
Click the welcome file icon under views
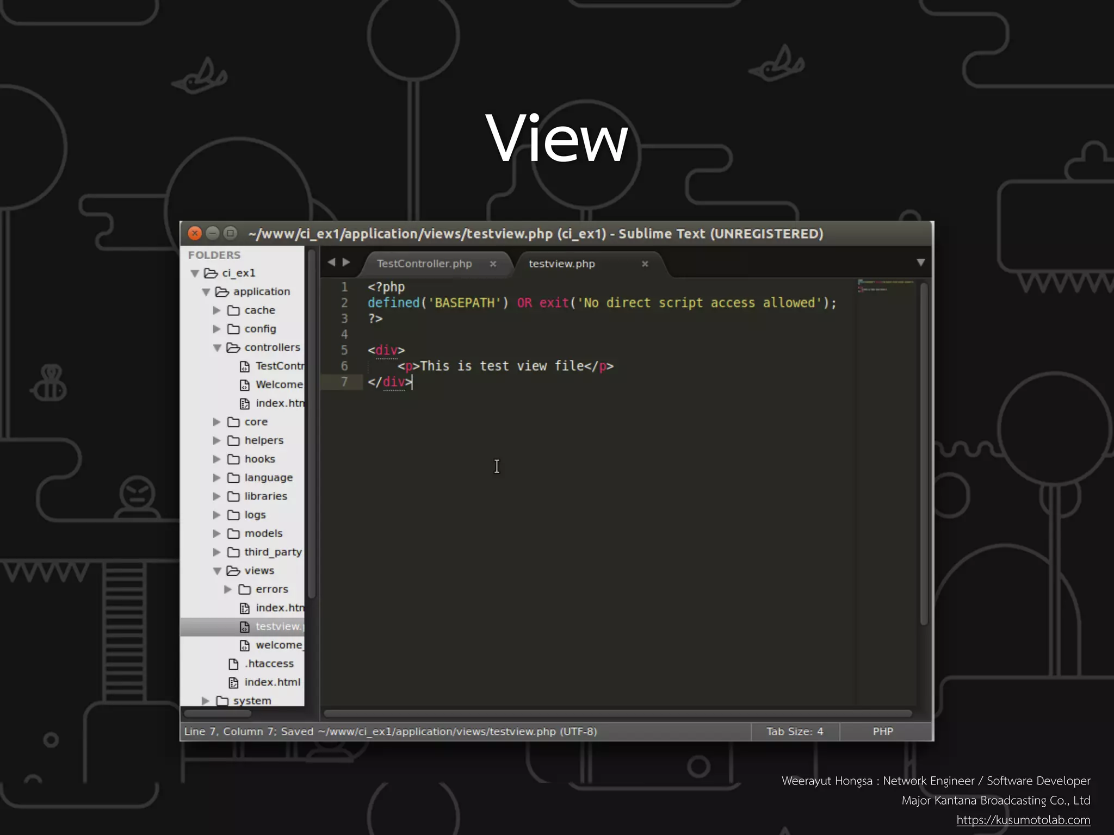pos(245,645)
